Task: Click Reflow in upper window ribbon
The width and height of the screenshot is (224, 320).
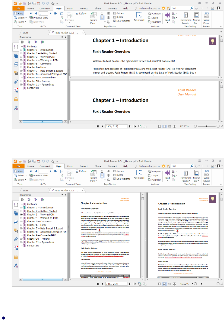Action: pyautogui.click(x=81, y=13)
